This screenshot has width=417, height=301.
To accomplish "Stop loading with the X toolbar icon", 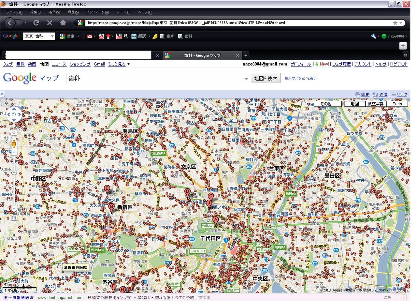I will 50,23.
